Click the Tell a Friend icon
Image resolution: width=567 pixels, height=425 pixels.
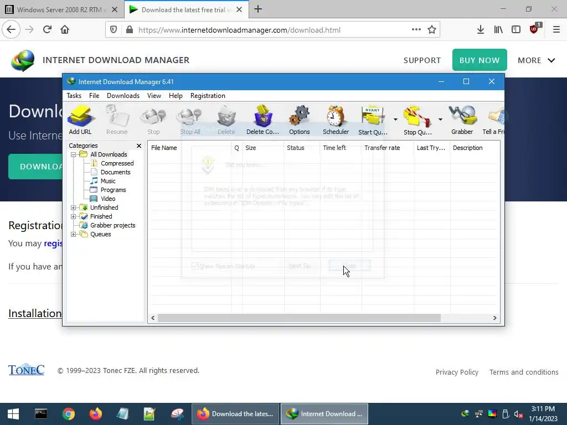pyautogui.click(x=493, y=120)
